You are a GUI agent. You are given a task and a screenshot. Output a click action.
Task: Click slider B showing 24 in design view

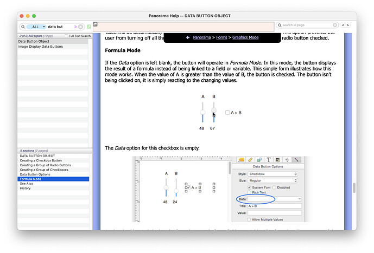[176, 191]
